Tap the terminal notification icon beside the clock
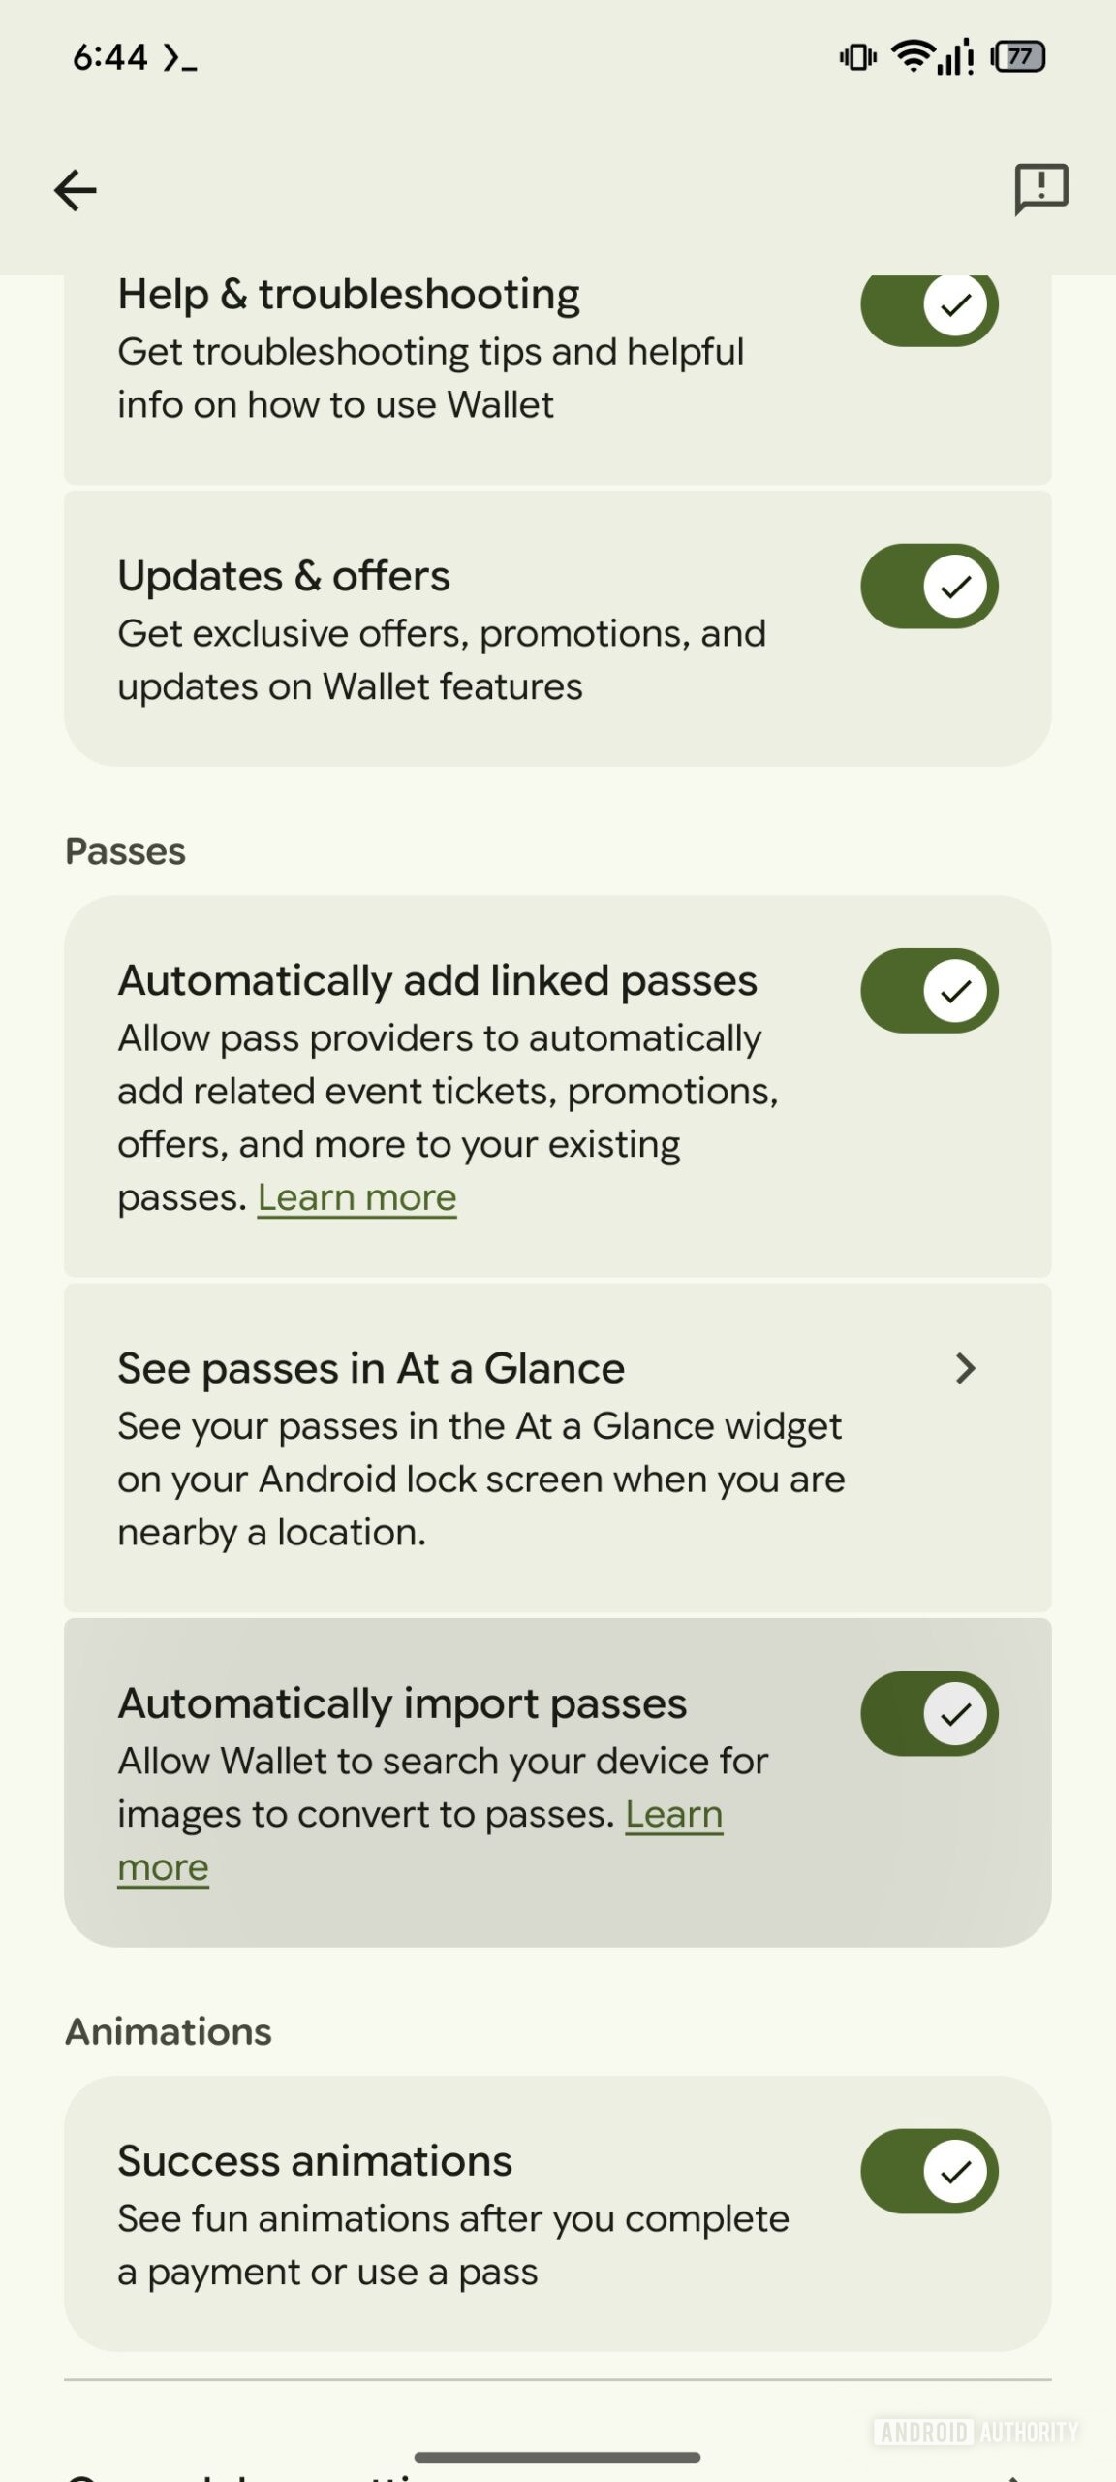 pos(179,58)
